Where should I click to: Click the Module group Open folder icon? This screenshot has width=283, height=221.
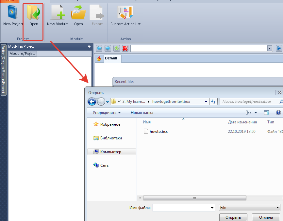click(78, 15)
